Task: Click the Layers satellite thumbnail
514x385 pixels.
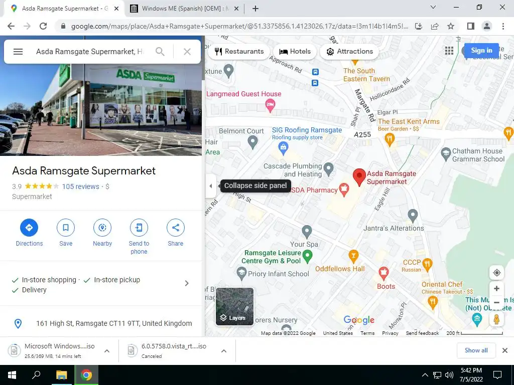Action: pos(235,306)
